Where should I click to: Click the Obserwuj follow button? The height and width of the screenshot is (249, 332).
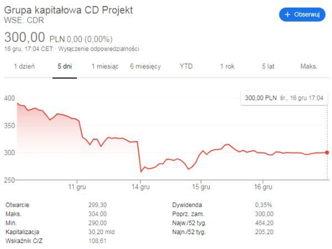pos(302,14)
